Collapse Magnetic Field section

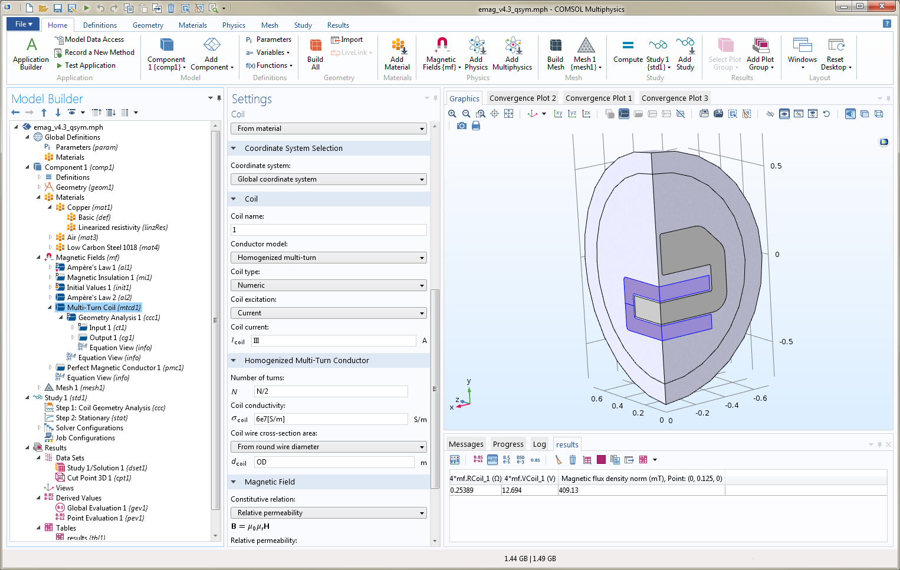pyautogui.click(x=234, y=482)
